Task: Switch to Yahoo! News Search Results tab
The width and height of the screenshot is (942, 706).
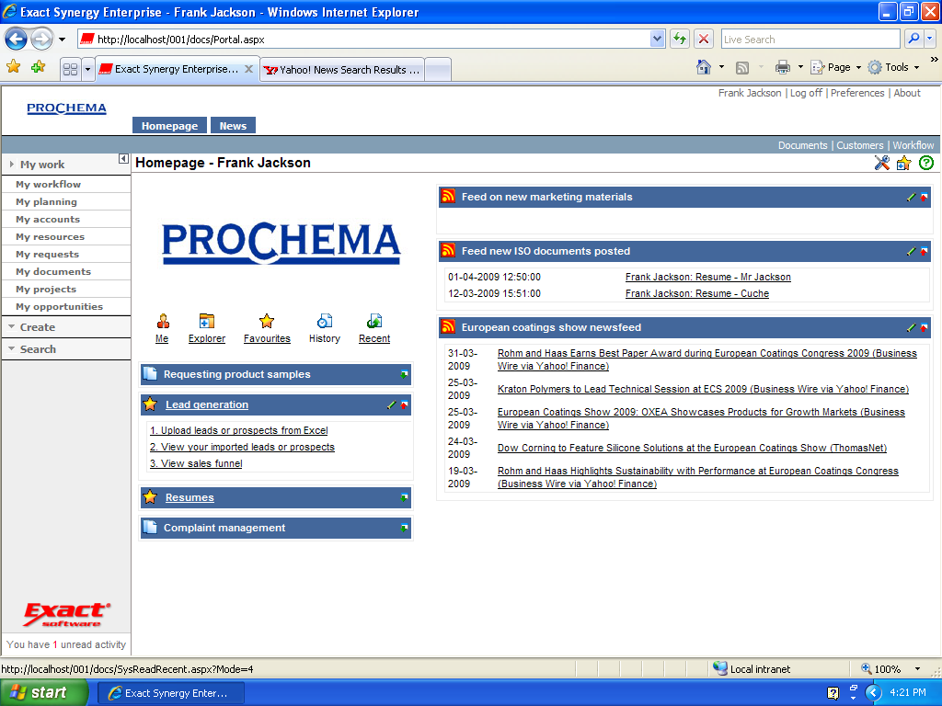Action: coord(342,70)
